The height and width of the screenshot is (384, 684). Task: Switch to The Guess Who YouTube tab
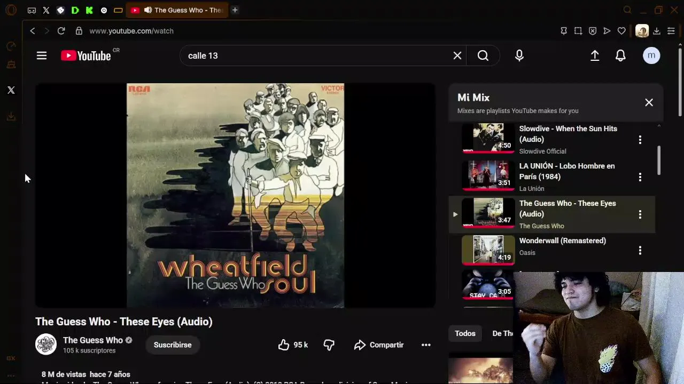[x=177, y=10]
